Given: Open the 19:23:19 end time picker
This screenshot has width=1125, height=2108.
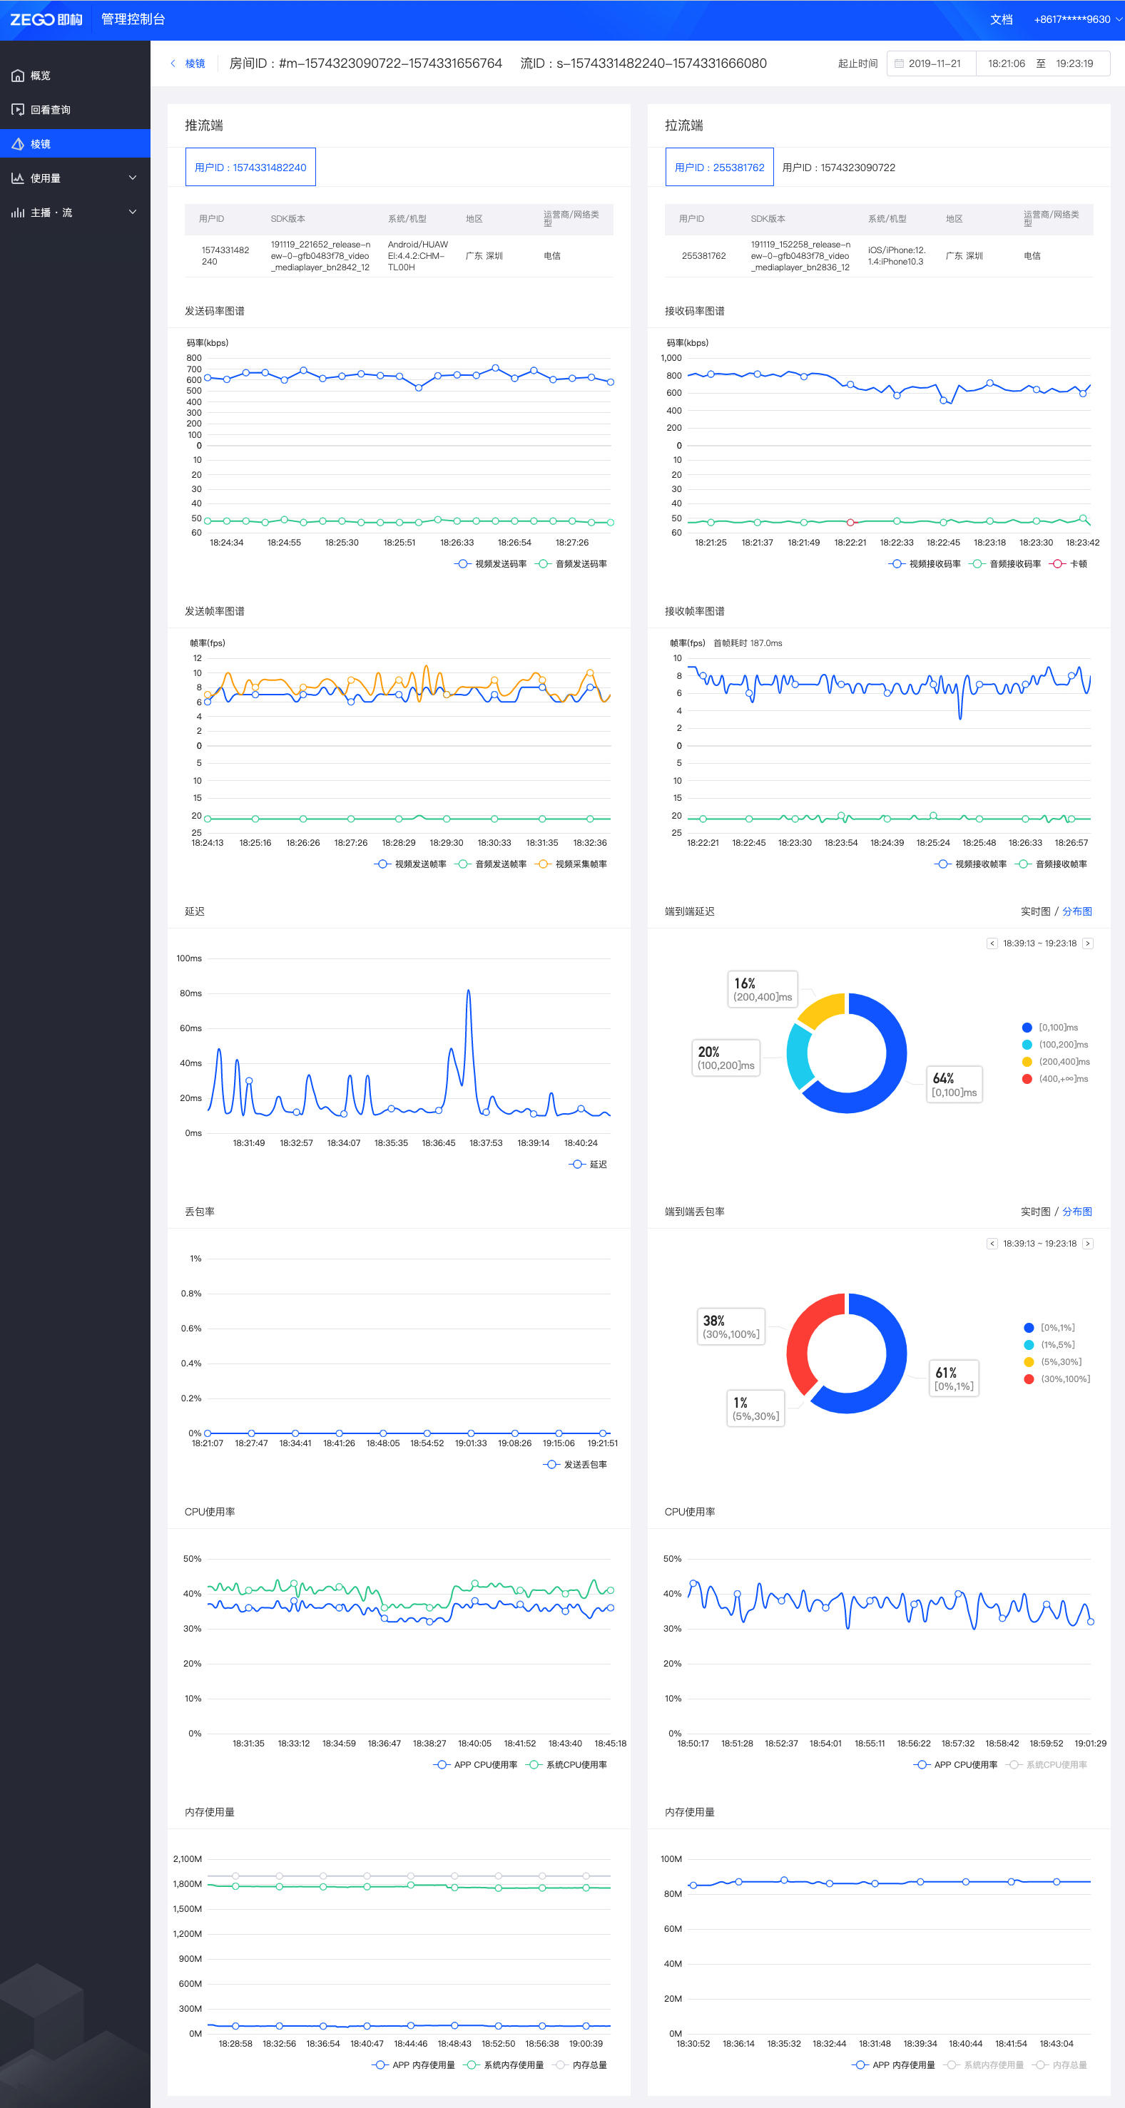Looking at the screenshot, I should pos(1074,64).
